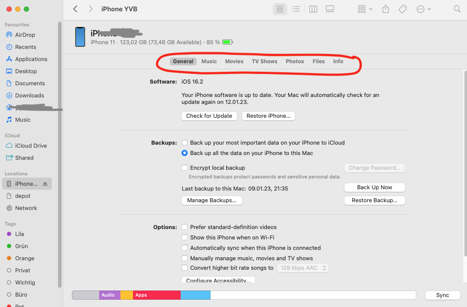Switch to the Photos tab

[x=295, y=61]
